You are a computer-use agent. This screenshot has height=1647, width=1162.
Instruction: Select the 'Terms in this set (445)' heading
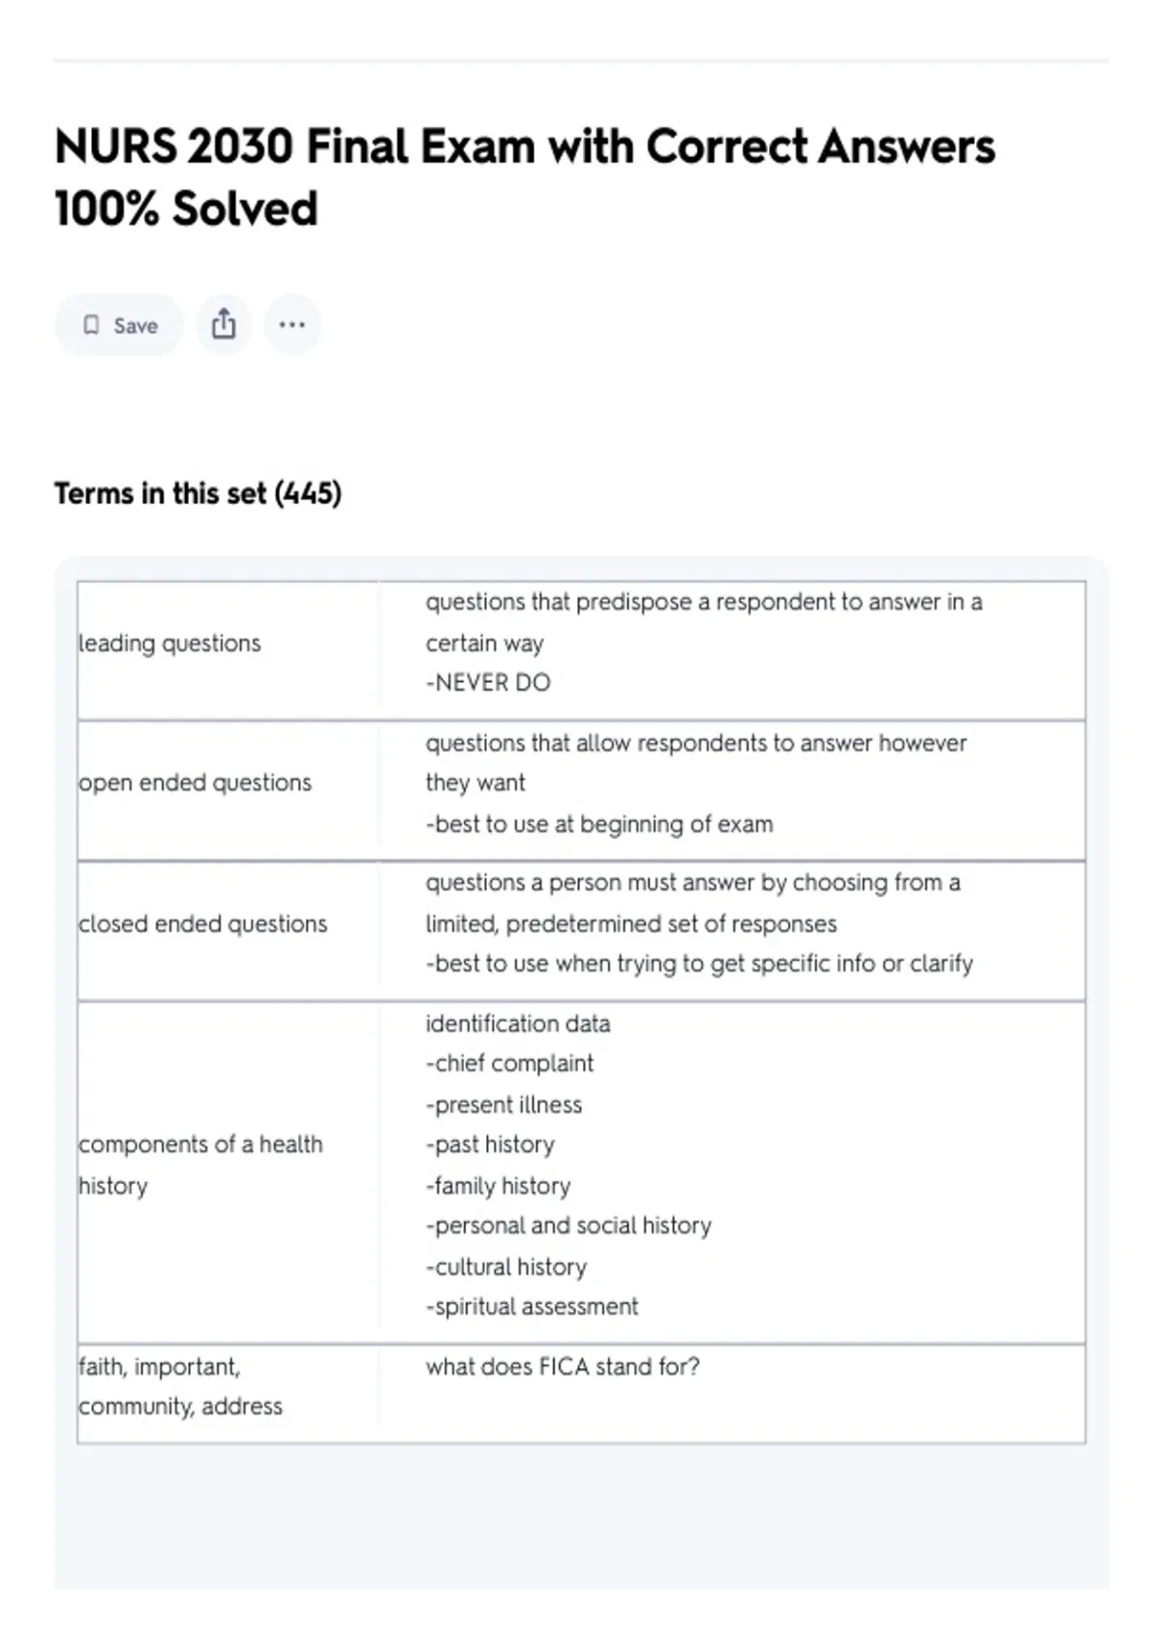(x=198, y=493)
